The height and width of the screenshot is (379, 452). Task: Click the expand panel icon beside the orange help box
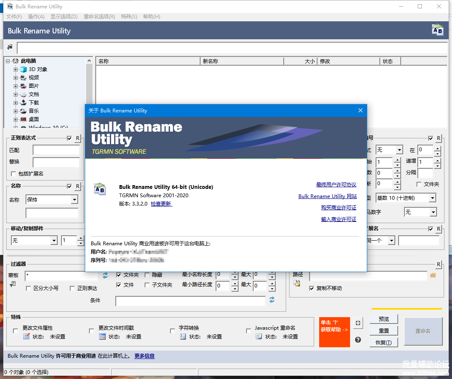point(358,323)
